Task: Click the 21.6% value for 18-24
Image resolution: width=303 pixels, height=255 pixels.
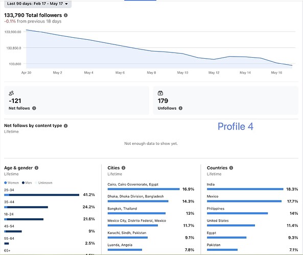Action: tap(89, 219)
